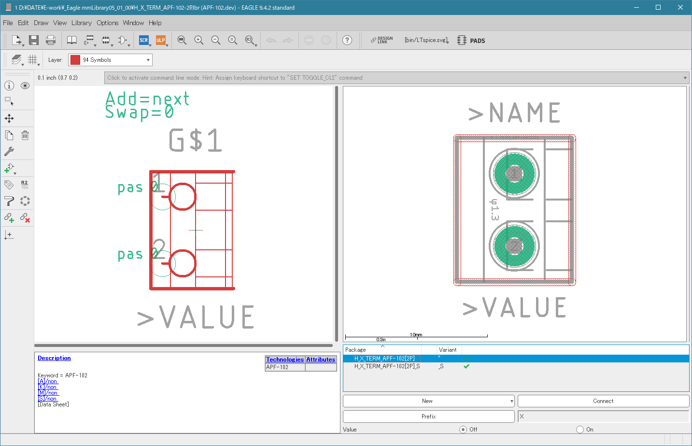Viewport: 692px width, 446px height.
Task: Select the Paint roller tool
Action: pyautogui.click(x=9, y=201)
